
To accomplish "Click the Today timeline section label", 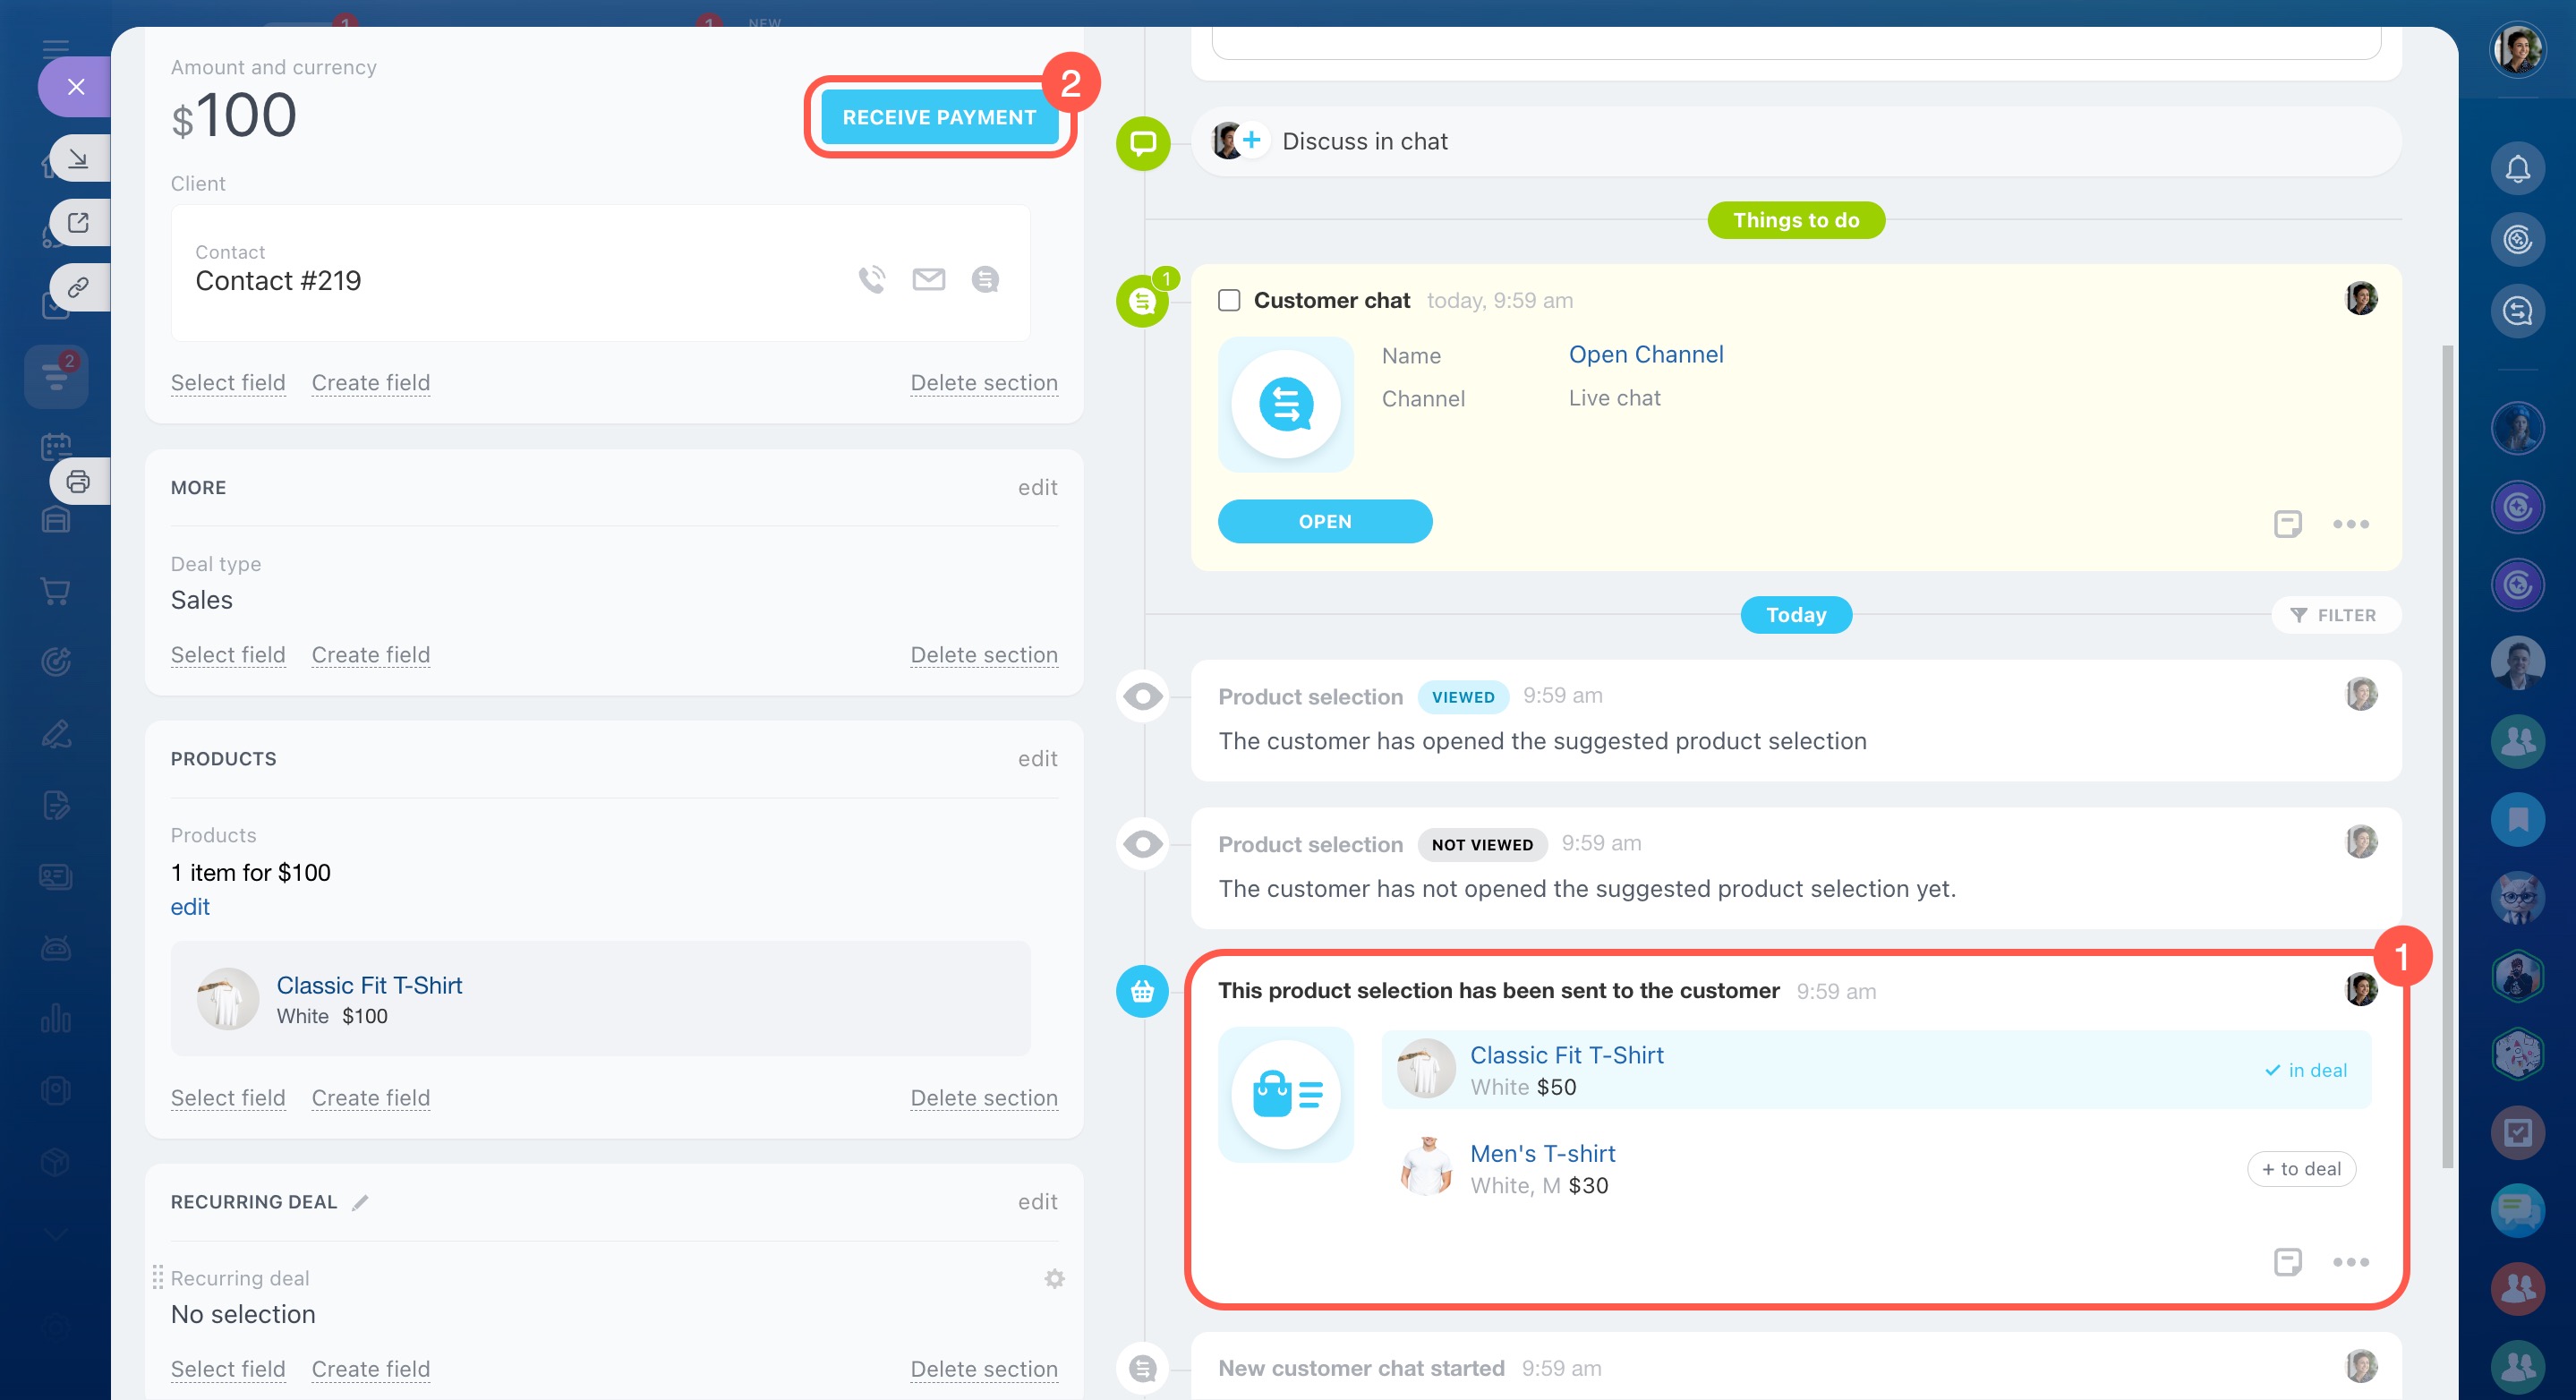I will tap(1795, 615).
